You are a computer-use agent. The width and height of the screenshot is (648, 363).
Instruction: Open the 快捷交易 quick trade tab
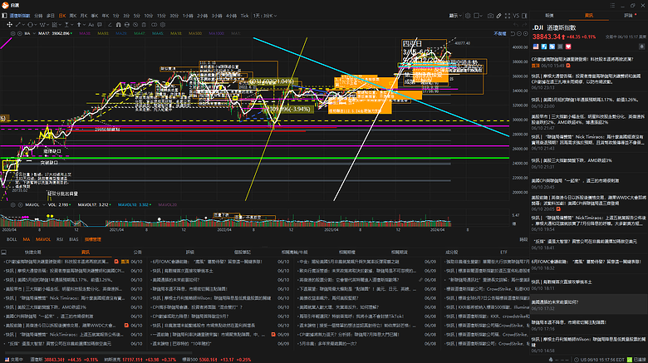pos(32,252)
